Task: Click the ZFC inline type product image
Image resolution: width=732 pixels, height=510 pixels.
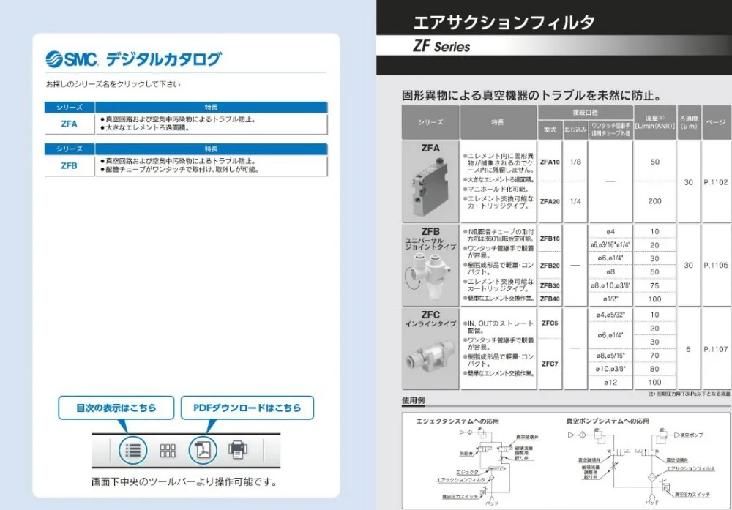Action: (430, 358)
